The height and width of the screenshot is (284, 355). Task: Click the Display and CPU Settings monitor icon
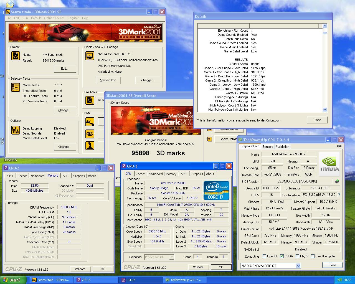[x=90, y=56]
